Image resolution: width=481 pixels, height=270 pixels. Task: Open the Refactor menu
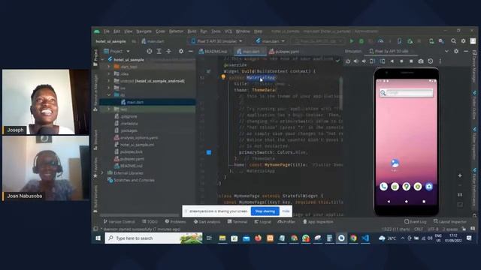[x=176, y=31]
